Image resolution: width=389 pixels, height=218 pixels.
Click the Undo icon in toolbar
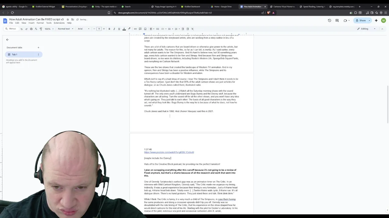point(21,29)
